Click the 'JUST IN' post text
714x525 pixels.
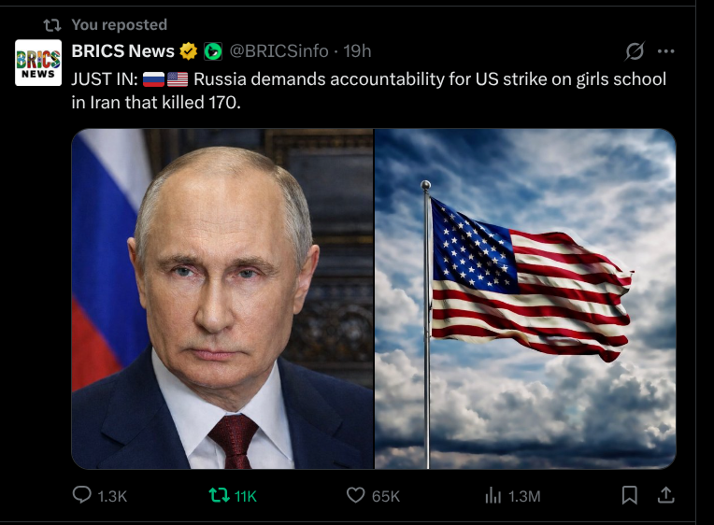(104, 78)
